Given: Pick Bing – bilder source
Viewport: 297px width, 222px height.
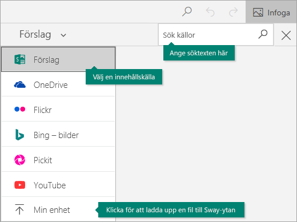Looking at the screenshot, I should (58, 135).
